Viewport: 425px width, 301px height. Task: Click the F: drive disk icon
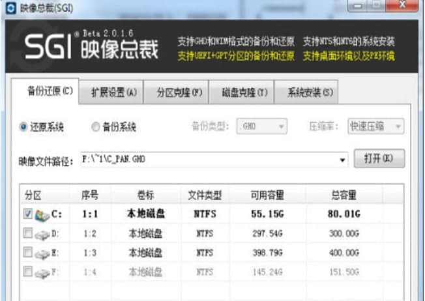42,273
